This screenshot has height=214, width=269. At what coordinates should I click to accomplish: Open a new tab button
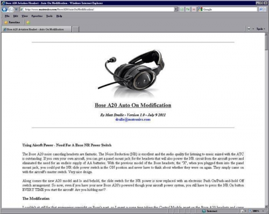pos(75,29)
